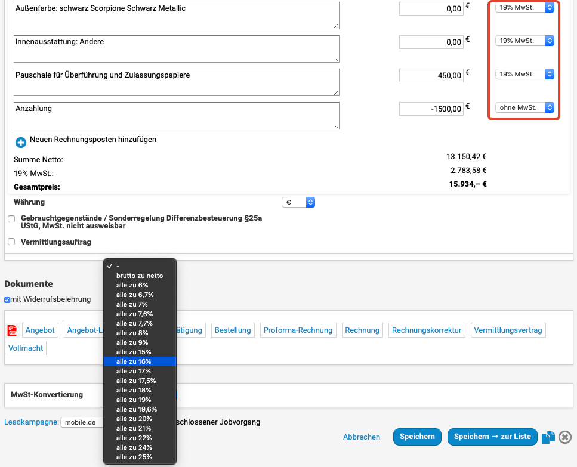The width and height of the screenshot is (577, 467).
Task: Click 'Speichern → zur Liste' button
Action: [492, 437]
